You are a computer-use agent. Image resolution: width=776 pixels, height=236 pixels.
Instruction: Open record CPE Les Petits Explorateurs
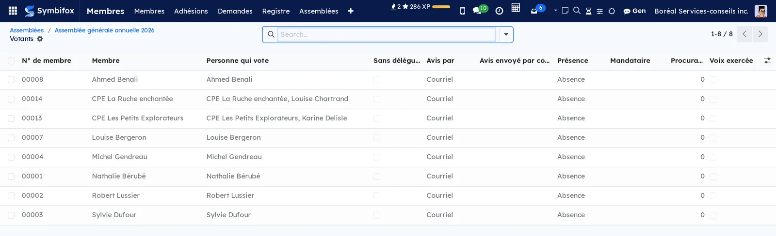pyautogui.click(x=138, y=118)
